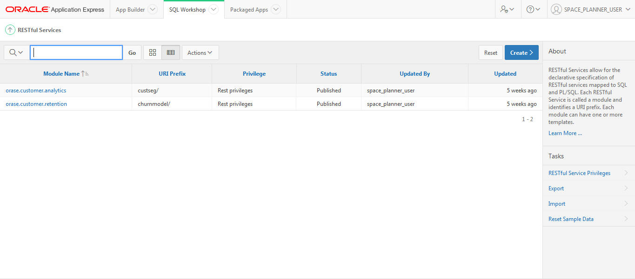Screen dimensions: 635x279
Task: Click the chevron next to Import
Action: 626,204
